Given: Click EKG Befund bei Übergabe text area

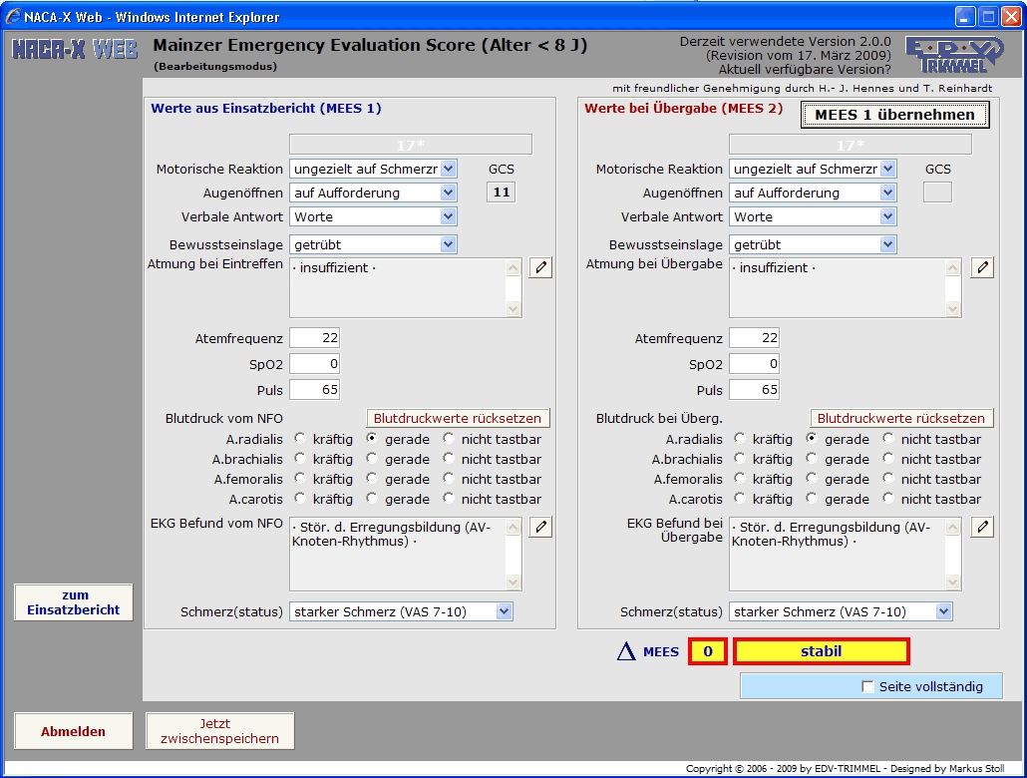Looking at the screenshot, I should pyautogui.click(x=845, y=554).
